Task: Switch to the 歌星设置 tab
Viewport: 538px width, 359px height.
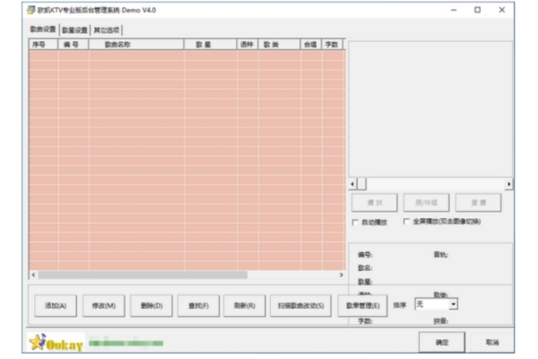Action: pyautogui.click(x=74, y=30)
